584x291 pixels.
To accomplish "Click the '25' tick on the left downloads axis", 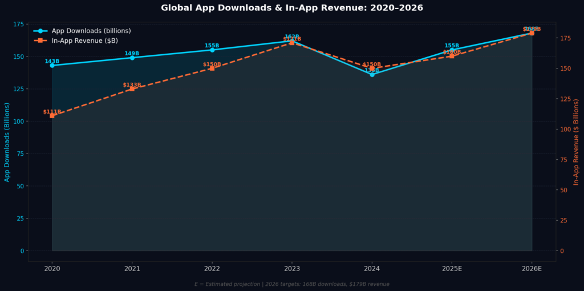I will coord(21,219).
